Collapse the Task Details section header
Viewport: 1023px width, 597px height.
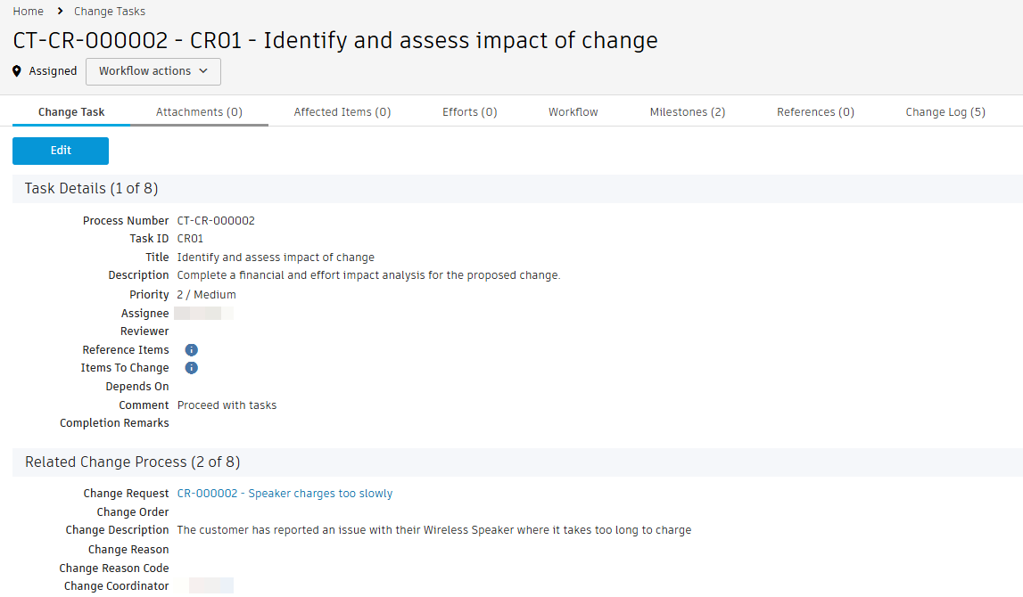pos(91,189)
